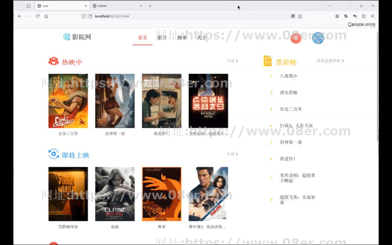Click 封神第一部 in box office ranking
This screenshot has height=245, width=392.
click(x=291, y=142)
